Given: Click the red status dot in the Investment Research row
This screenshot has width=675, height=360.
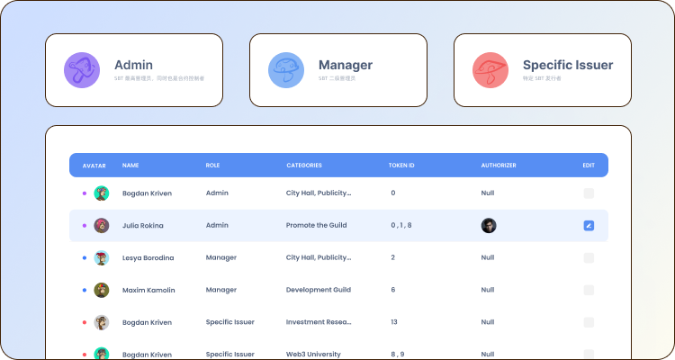Looking at the screenshot, I should point(85,322).
